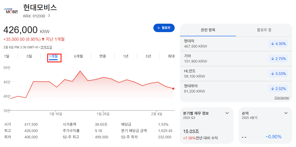The height and width of the screenshot is (147, 296).
Task: Click the 분기 배당금 금액 value 1,629.45
Action: pos(165,130)
